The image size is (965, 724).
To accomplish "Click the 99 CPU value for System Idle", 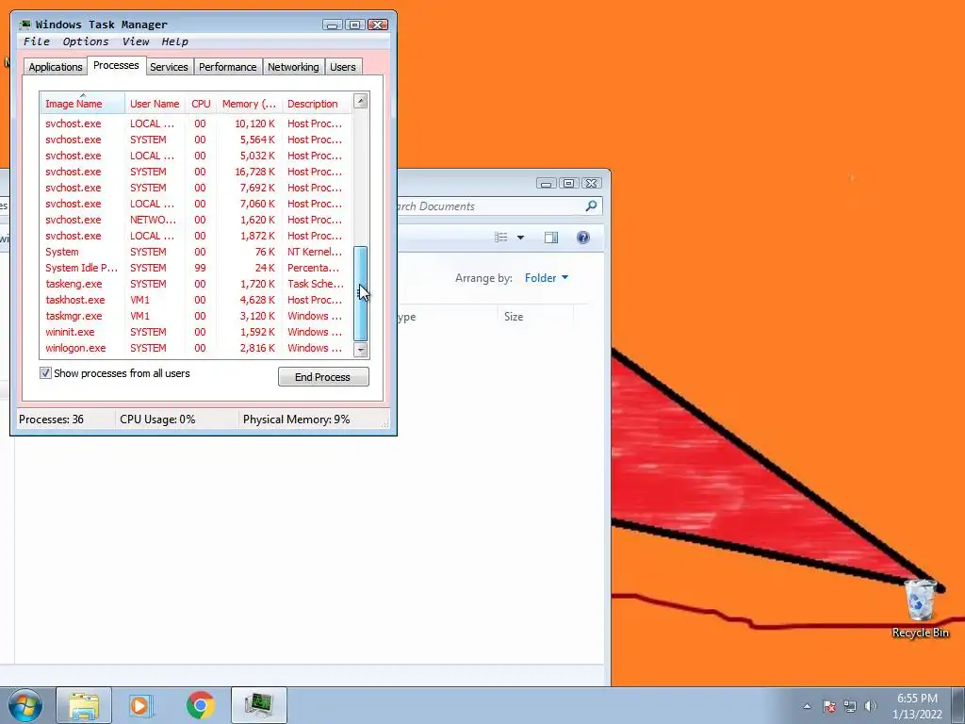I will tap(200, 268).
